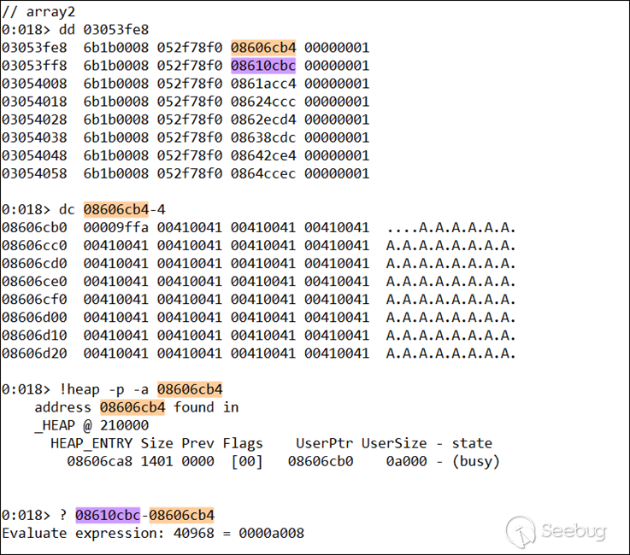Click the heap entry 08606ca8 value
630x555 pixels.
pyautogui.click(x=100, y=461)
